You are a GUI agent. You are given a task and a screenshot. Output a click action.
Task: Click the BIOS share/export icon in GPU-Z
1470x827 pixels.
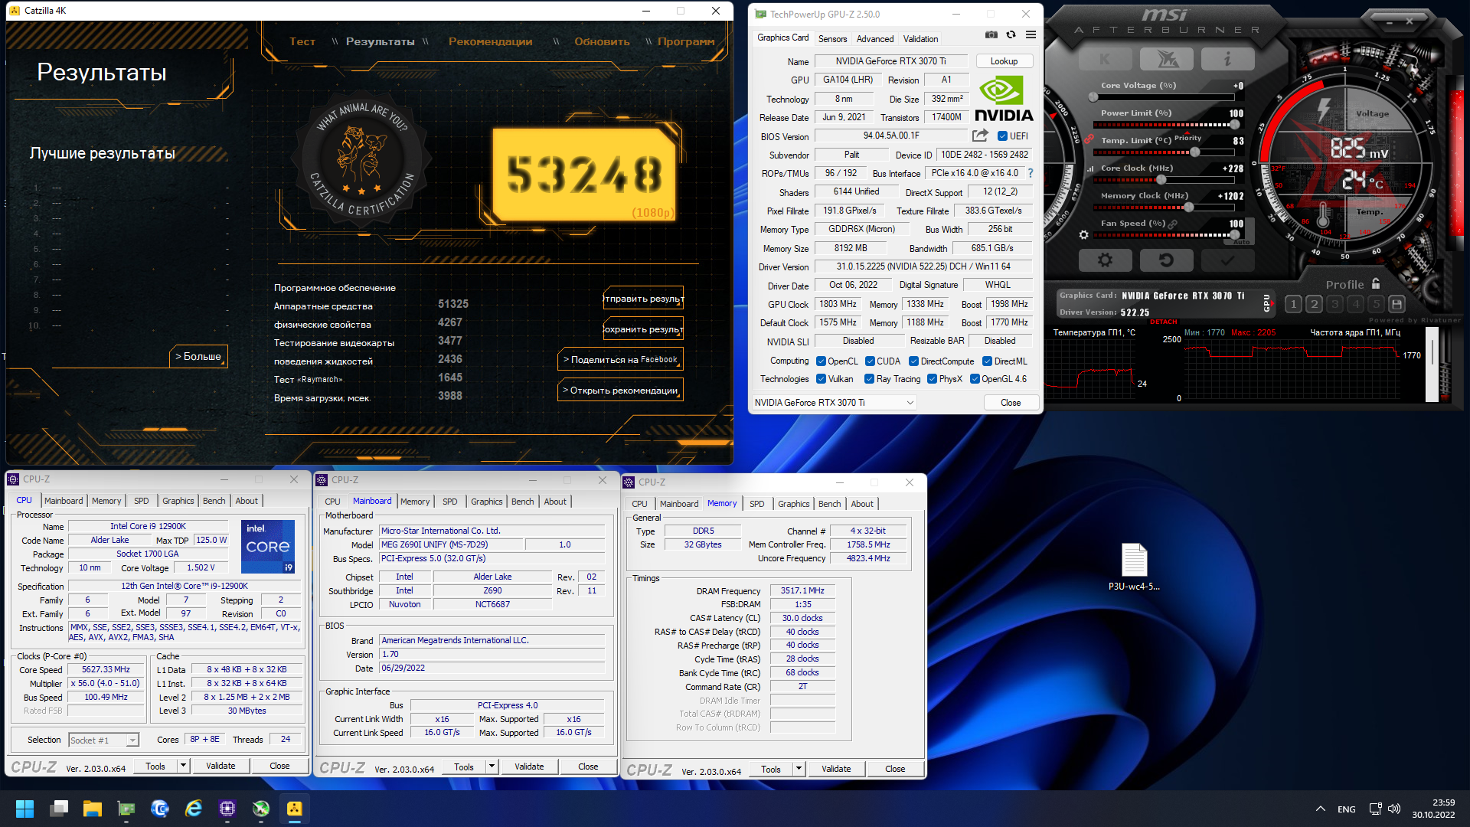(x=980, y=136)
